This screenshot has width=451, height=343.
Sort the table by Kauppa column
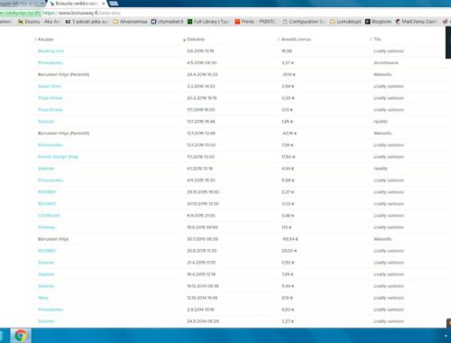pos(45,39)
